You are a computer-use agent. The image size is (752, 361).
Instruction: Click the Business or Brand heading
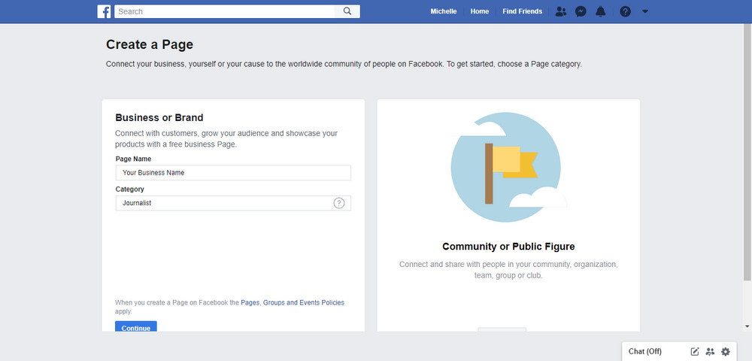pos(159,117)
